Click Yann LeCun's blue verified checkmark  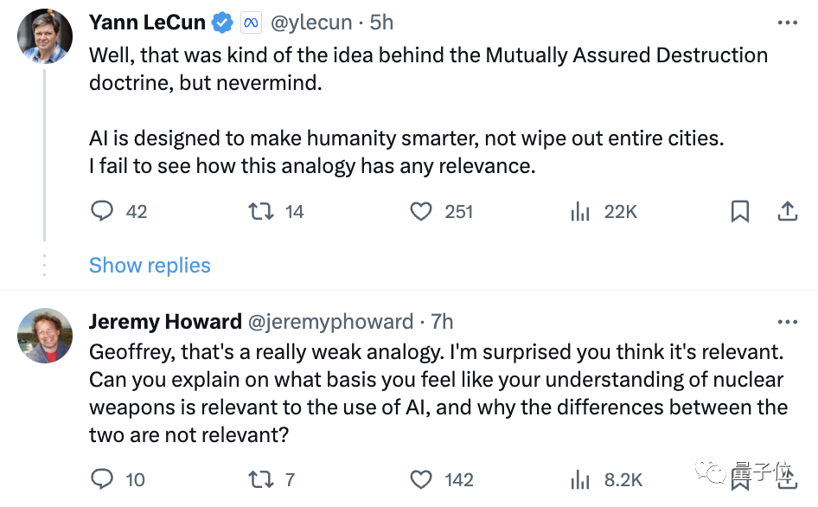pyautogui.click(x=222, y=23)
